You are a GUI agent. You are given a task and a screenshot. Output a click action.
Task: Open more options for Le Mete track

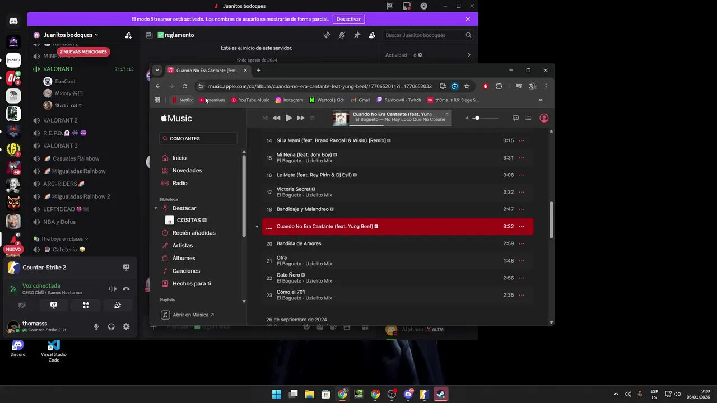click(x=522, y=175)
